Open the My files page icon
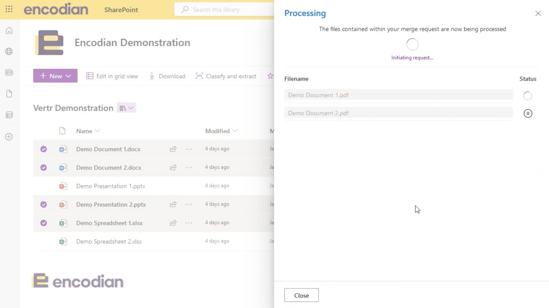 click(9, 94)
